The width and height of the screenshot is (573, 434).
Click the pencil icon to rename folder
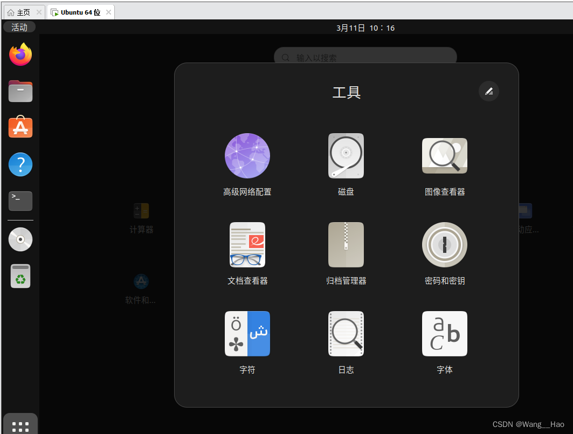[x=488, y=91]
